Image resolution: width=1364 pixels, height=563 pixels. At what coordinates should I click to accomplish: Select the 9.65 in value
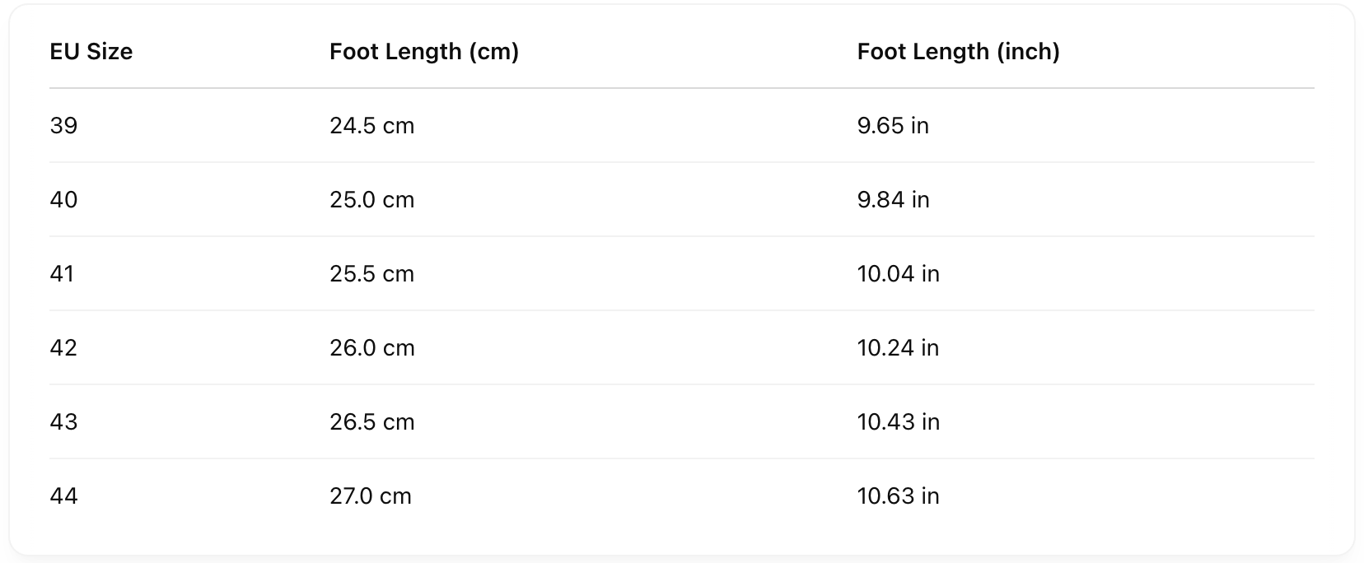pyautogui.click(x=893, y=126)
